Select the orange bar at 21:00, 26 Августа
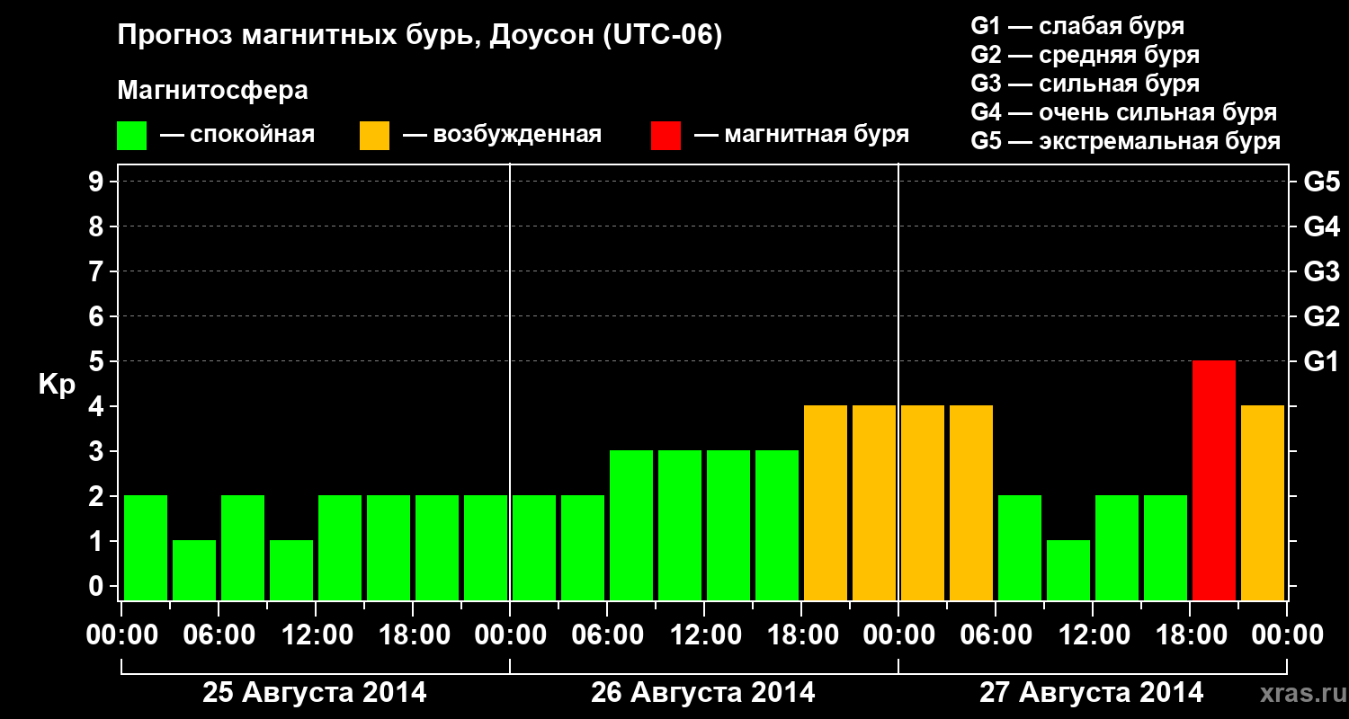This screenshot has height=719, width=1349. tap(874, 502)
